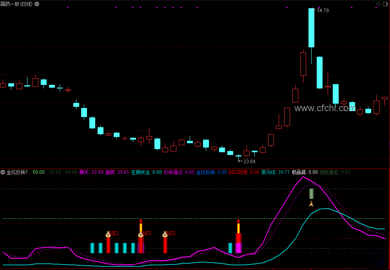This screenshot has height=270, width=390.
Task: Click the 34.79 high price label
Action: pos(323,11)
